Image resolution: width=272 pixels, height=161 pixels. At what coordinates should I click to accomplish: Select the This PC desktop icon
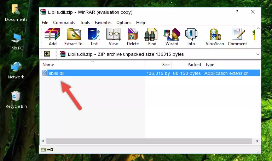pos(16,42)
